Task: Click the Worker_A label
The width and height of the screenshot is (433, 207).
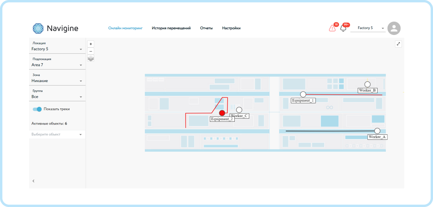Action: pyautogui.click(x=377, y=137)
